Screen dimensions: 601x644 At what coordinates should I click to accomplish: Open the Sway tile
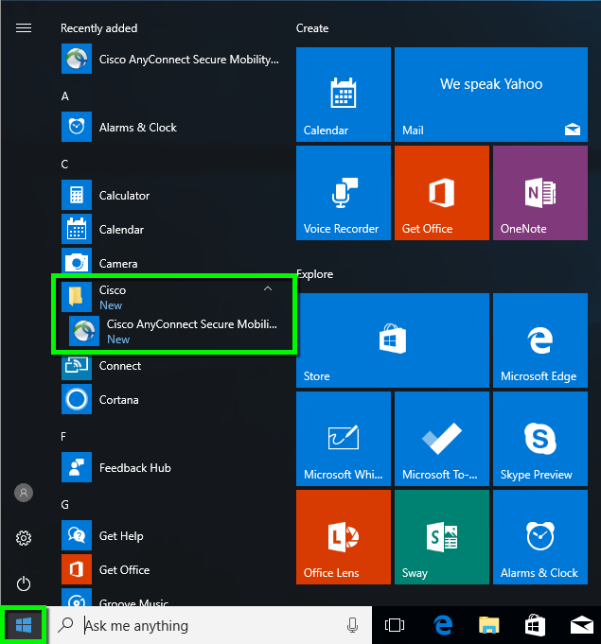[442, 537]
